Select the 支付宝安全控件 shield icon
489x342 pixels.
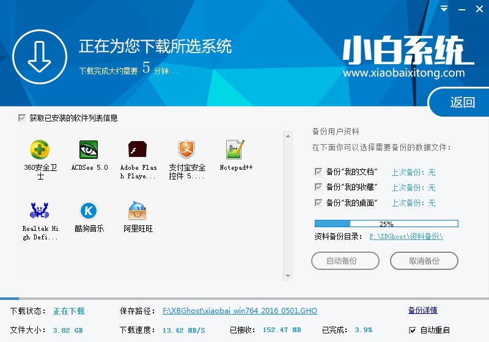[x=186, y=150]
